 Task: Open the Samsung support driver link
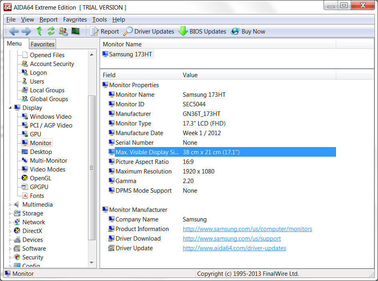tap(232, 239)
